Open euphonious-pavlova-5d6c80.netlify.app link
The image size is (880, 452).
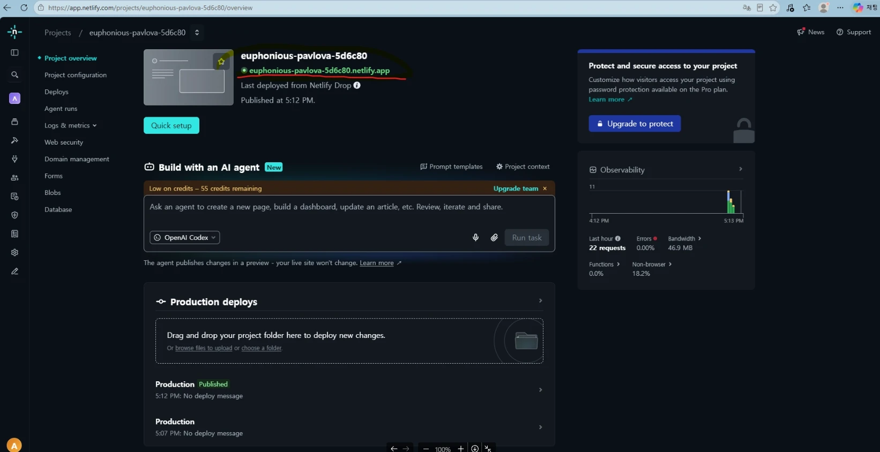319,70
